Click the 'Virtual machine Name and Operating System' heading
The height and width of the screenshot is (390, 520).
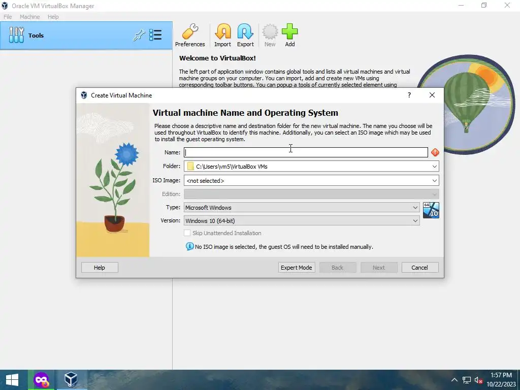click(x=245, y=113)
